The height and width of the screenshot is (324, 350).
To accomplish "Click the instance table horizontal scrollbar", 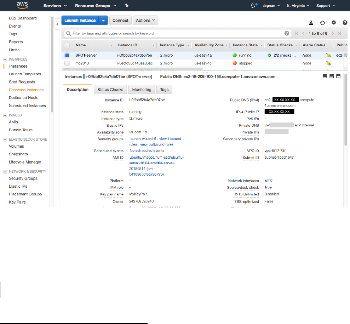I will 132,69.
